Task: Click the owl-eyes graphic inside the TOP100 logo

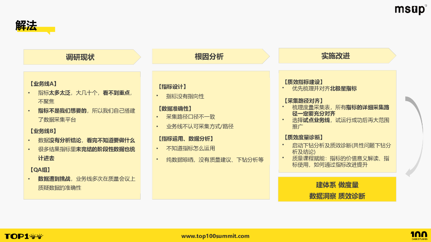Action: tap(36, 237)
